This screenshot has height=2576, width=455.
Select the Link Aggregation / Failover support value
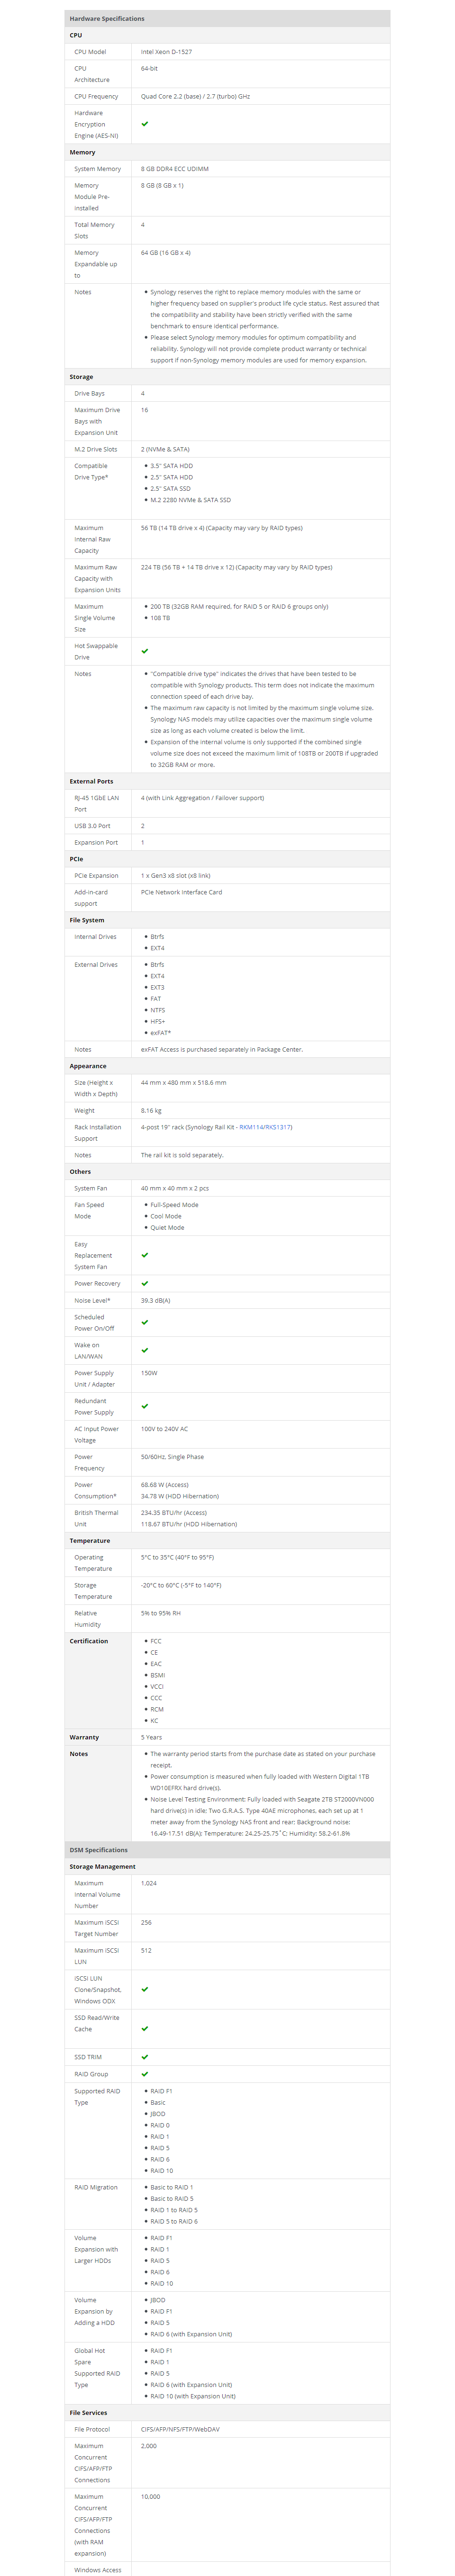[203, 798]
